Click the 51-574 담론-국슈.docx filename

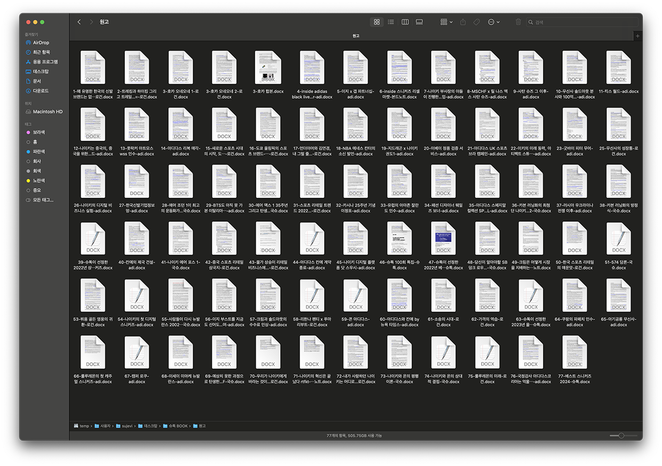(x=619, y=265)
